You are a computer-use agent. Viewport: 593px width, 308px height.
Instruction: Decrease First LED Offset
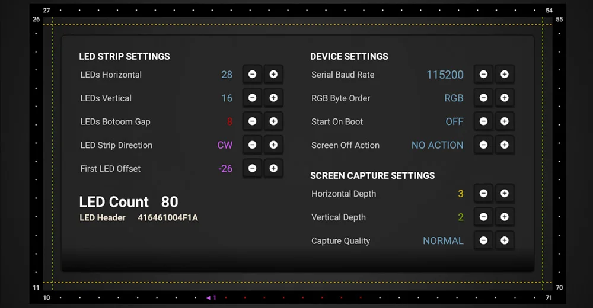pos(252,168)
